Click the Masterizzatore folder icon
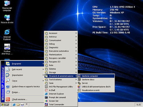This screenshot has width=143, height=107. point(46,54)
